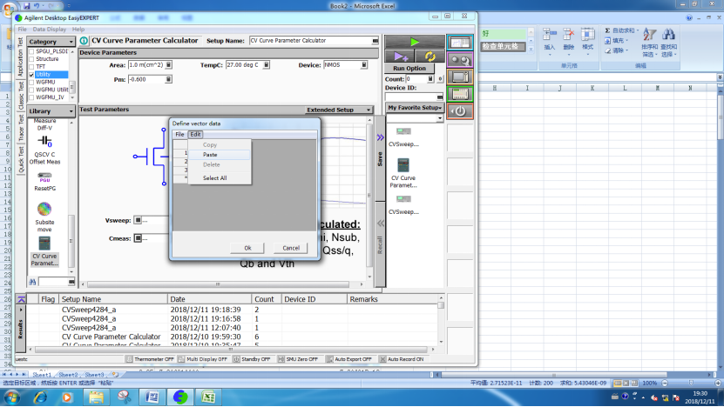724x407 pixels.
Task: Click the Recall double-arrow icon
Action: point(380,224)
